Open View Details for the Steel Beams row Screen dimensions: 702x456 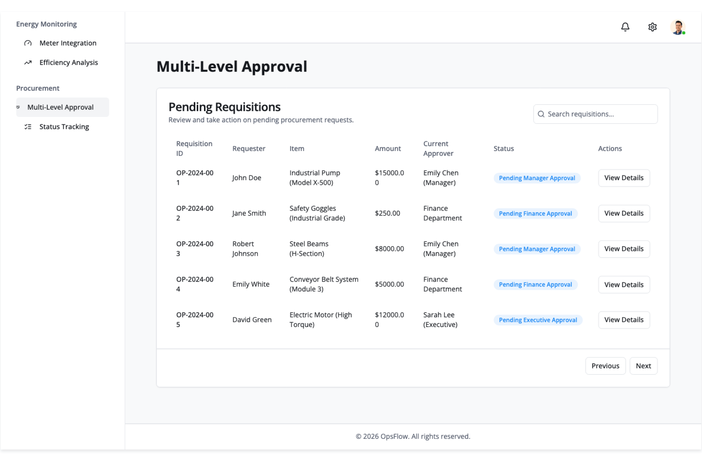coord(624,249)
